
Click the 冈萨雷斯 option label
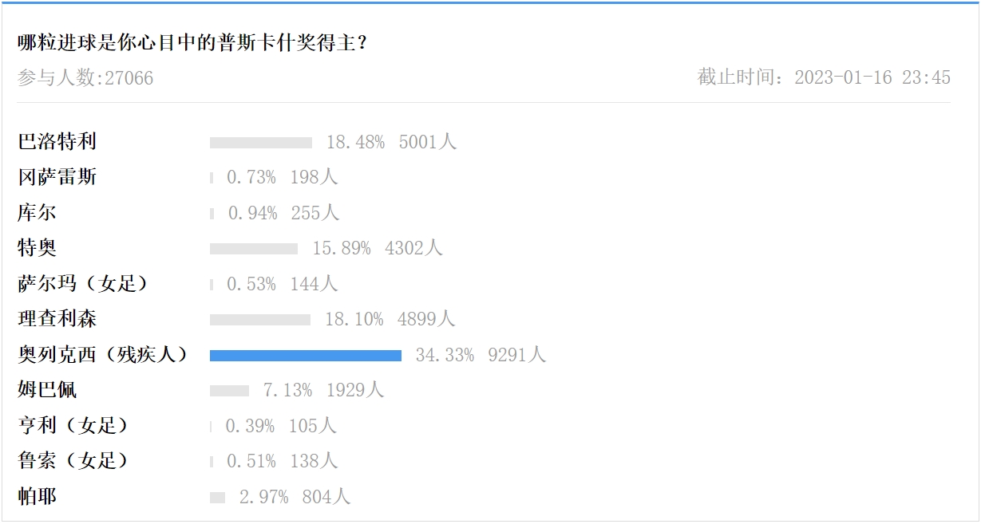point(57,177)
